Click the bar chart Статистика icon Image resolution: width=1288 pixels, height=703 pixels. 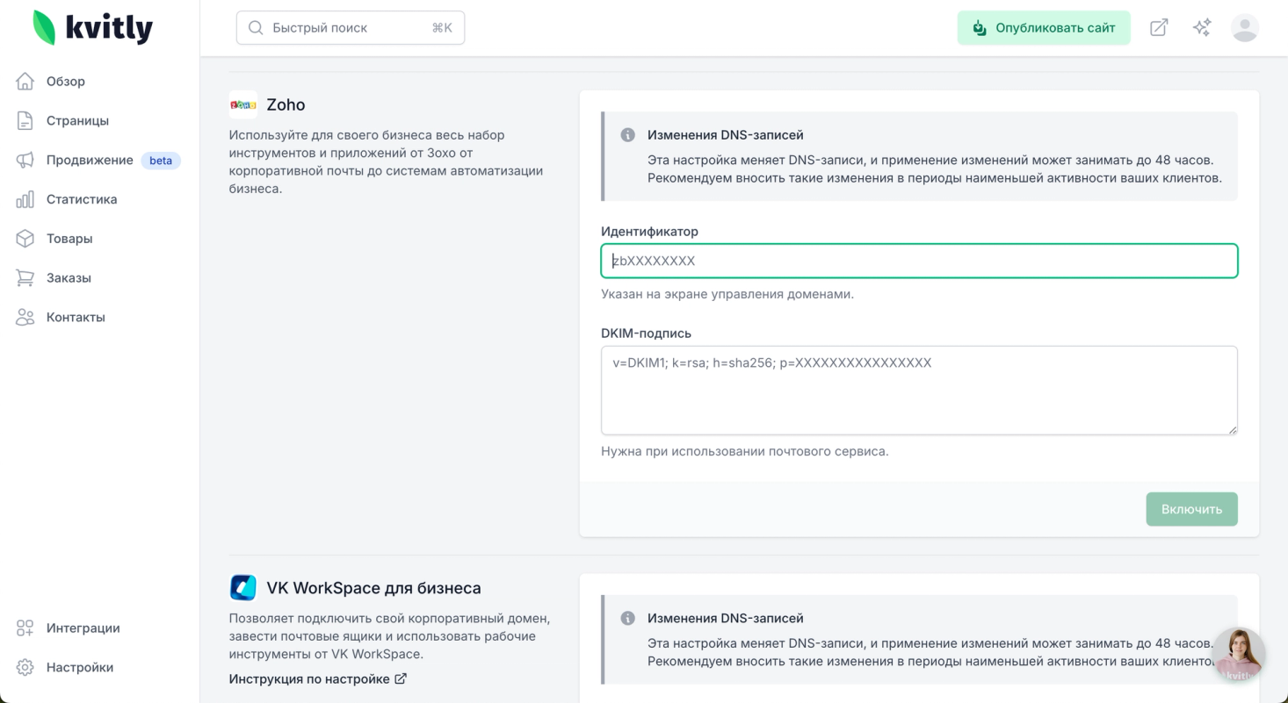25,199
